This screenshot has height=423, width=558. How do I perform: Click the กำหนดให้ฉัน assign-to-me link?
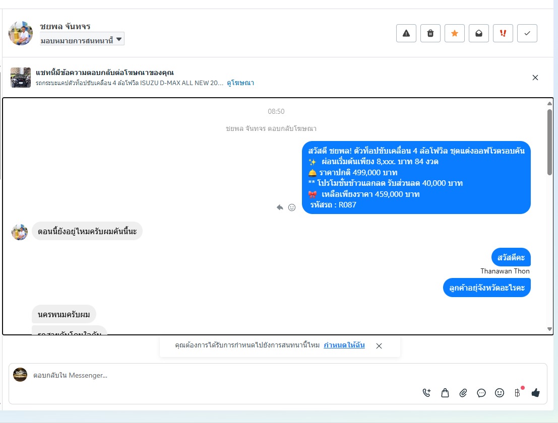344,345
